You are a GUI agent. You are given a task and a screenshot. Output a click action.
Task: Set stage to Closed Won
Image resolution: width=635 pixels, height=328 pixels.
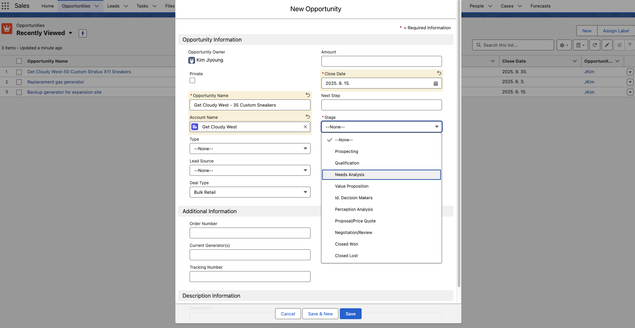382,244
